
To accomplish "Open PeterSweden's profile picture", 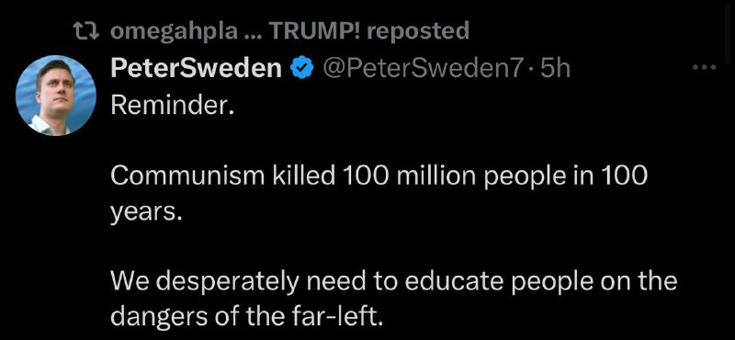I will tap(56, 96).
